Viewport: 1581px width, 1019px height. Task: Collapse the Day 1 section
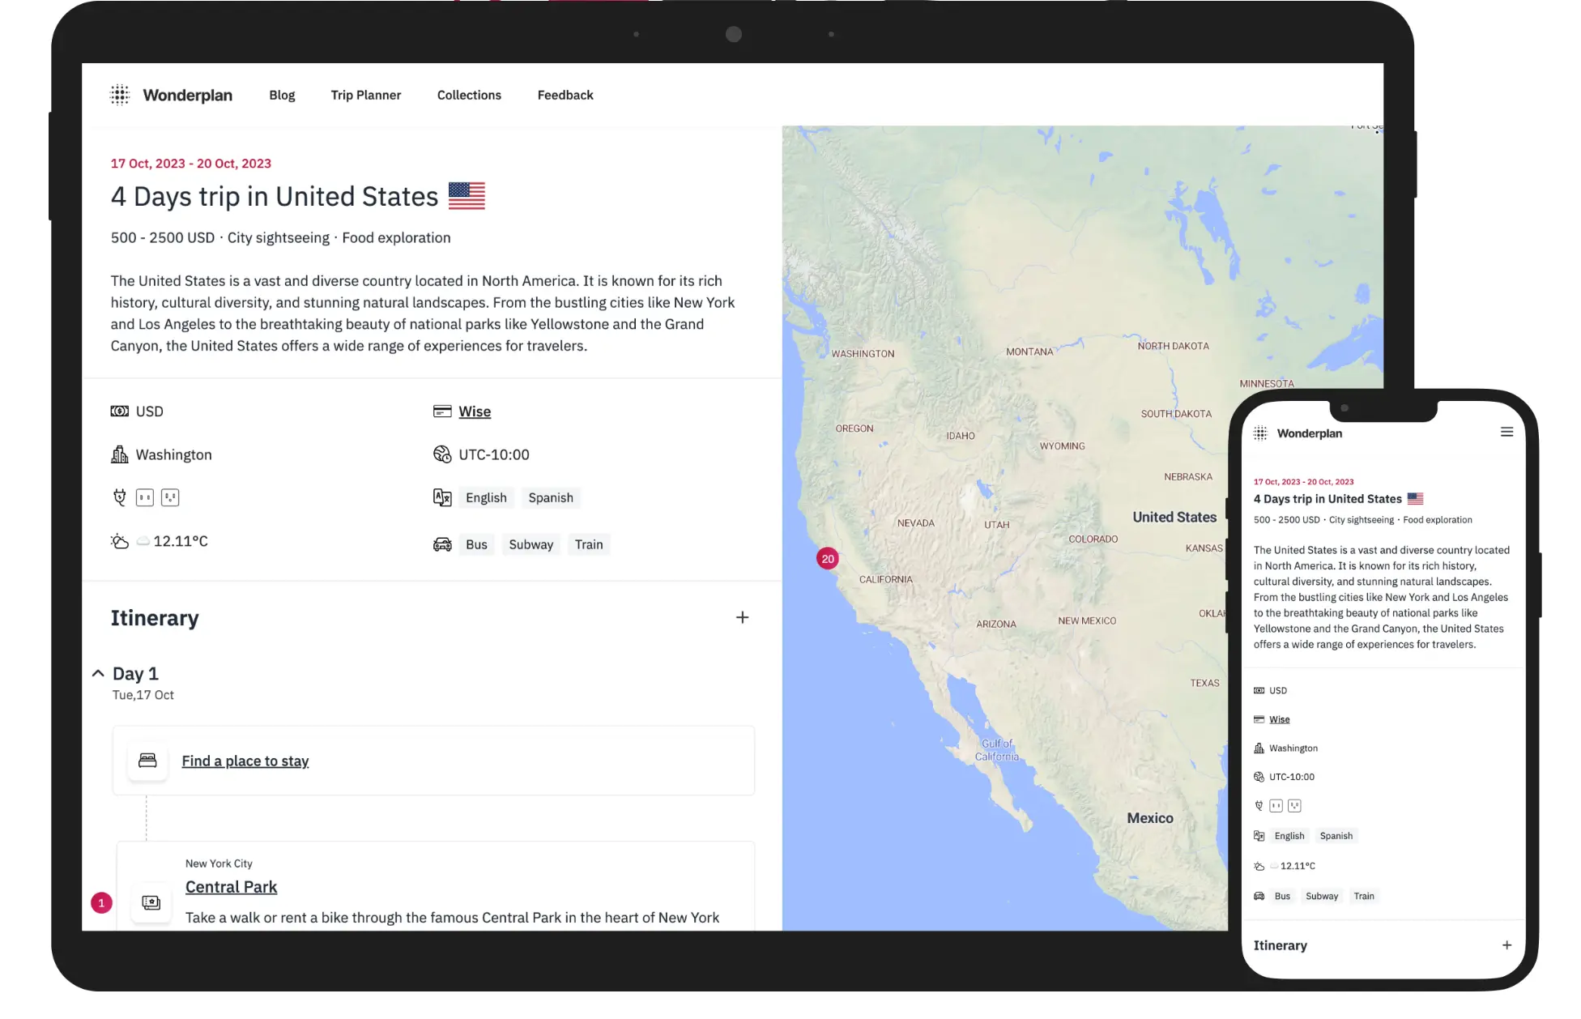[x=98, y=673]
